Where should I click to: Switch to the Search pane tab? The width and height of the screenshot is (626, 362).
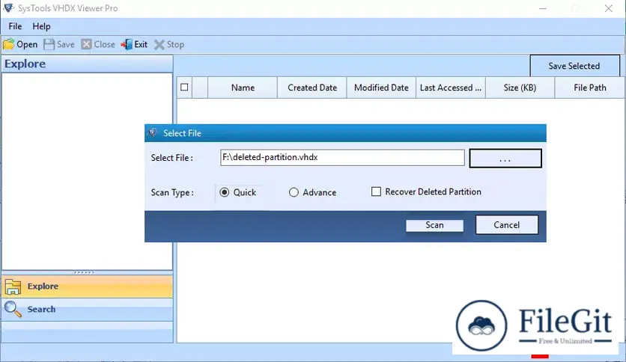point(88,310)
